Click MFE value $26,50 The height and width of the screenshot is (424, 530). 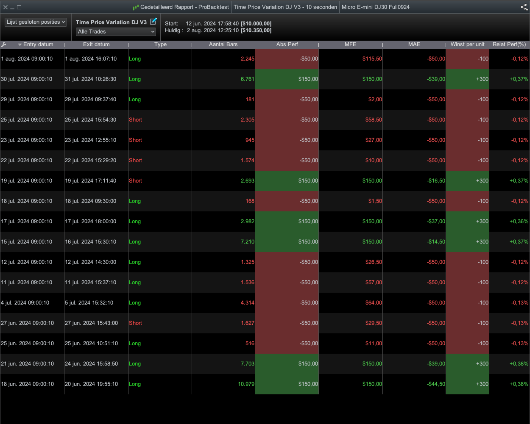pyautogui.click(x=374, y=262)
